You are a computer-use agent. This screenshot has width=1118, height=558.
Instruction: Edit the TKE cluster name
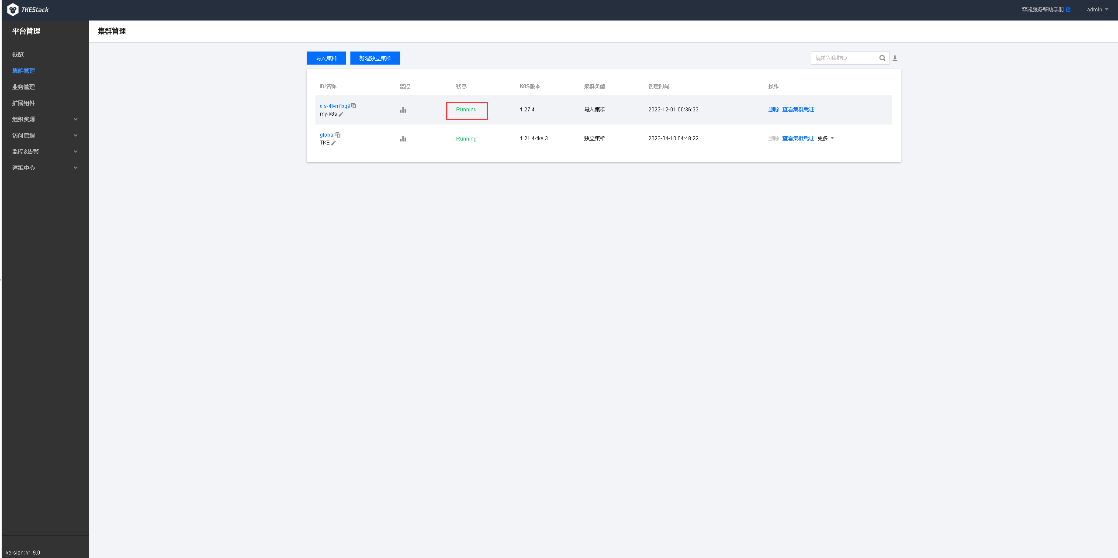click(x=334, y=143)
